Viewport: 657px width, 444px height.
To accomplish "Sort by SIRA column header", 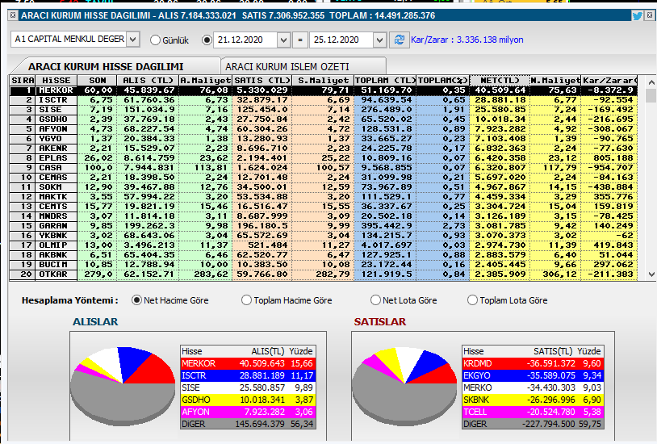I will (23, 81).
